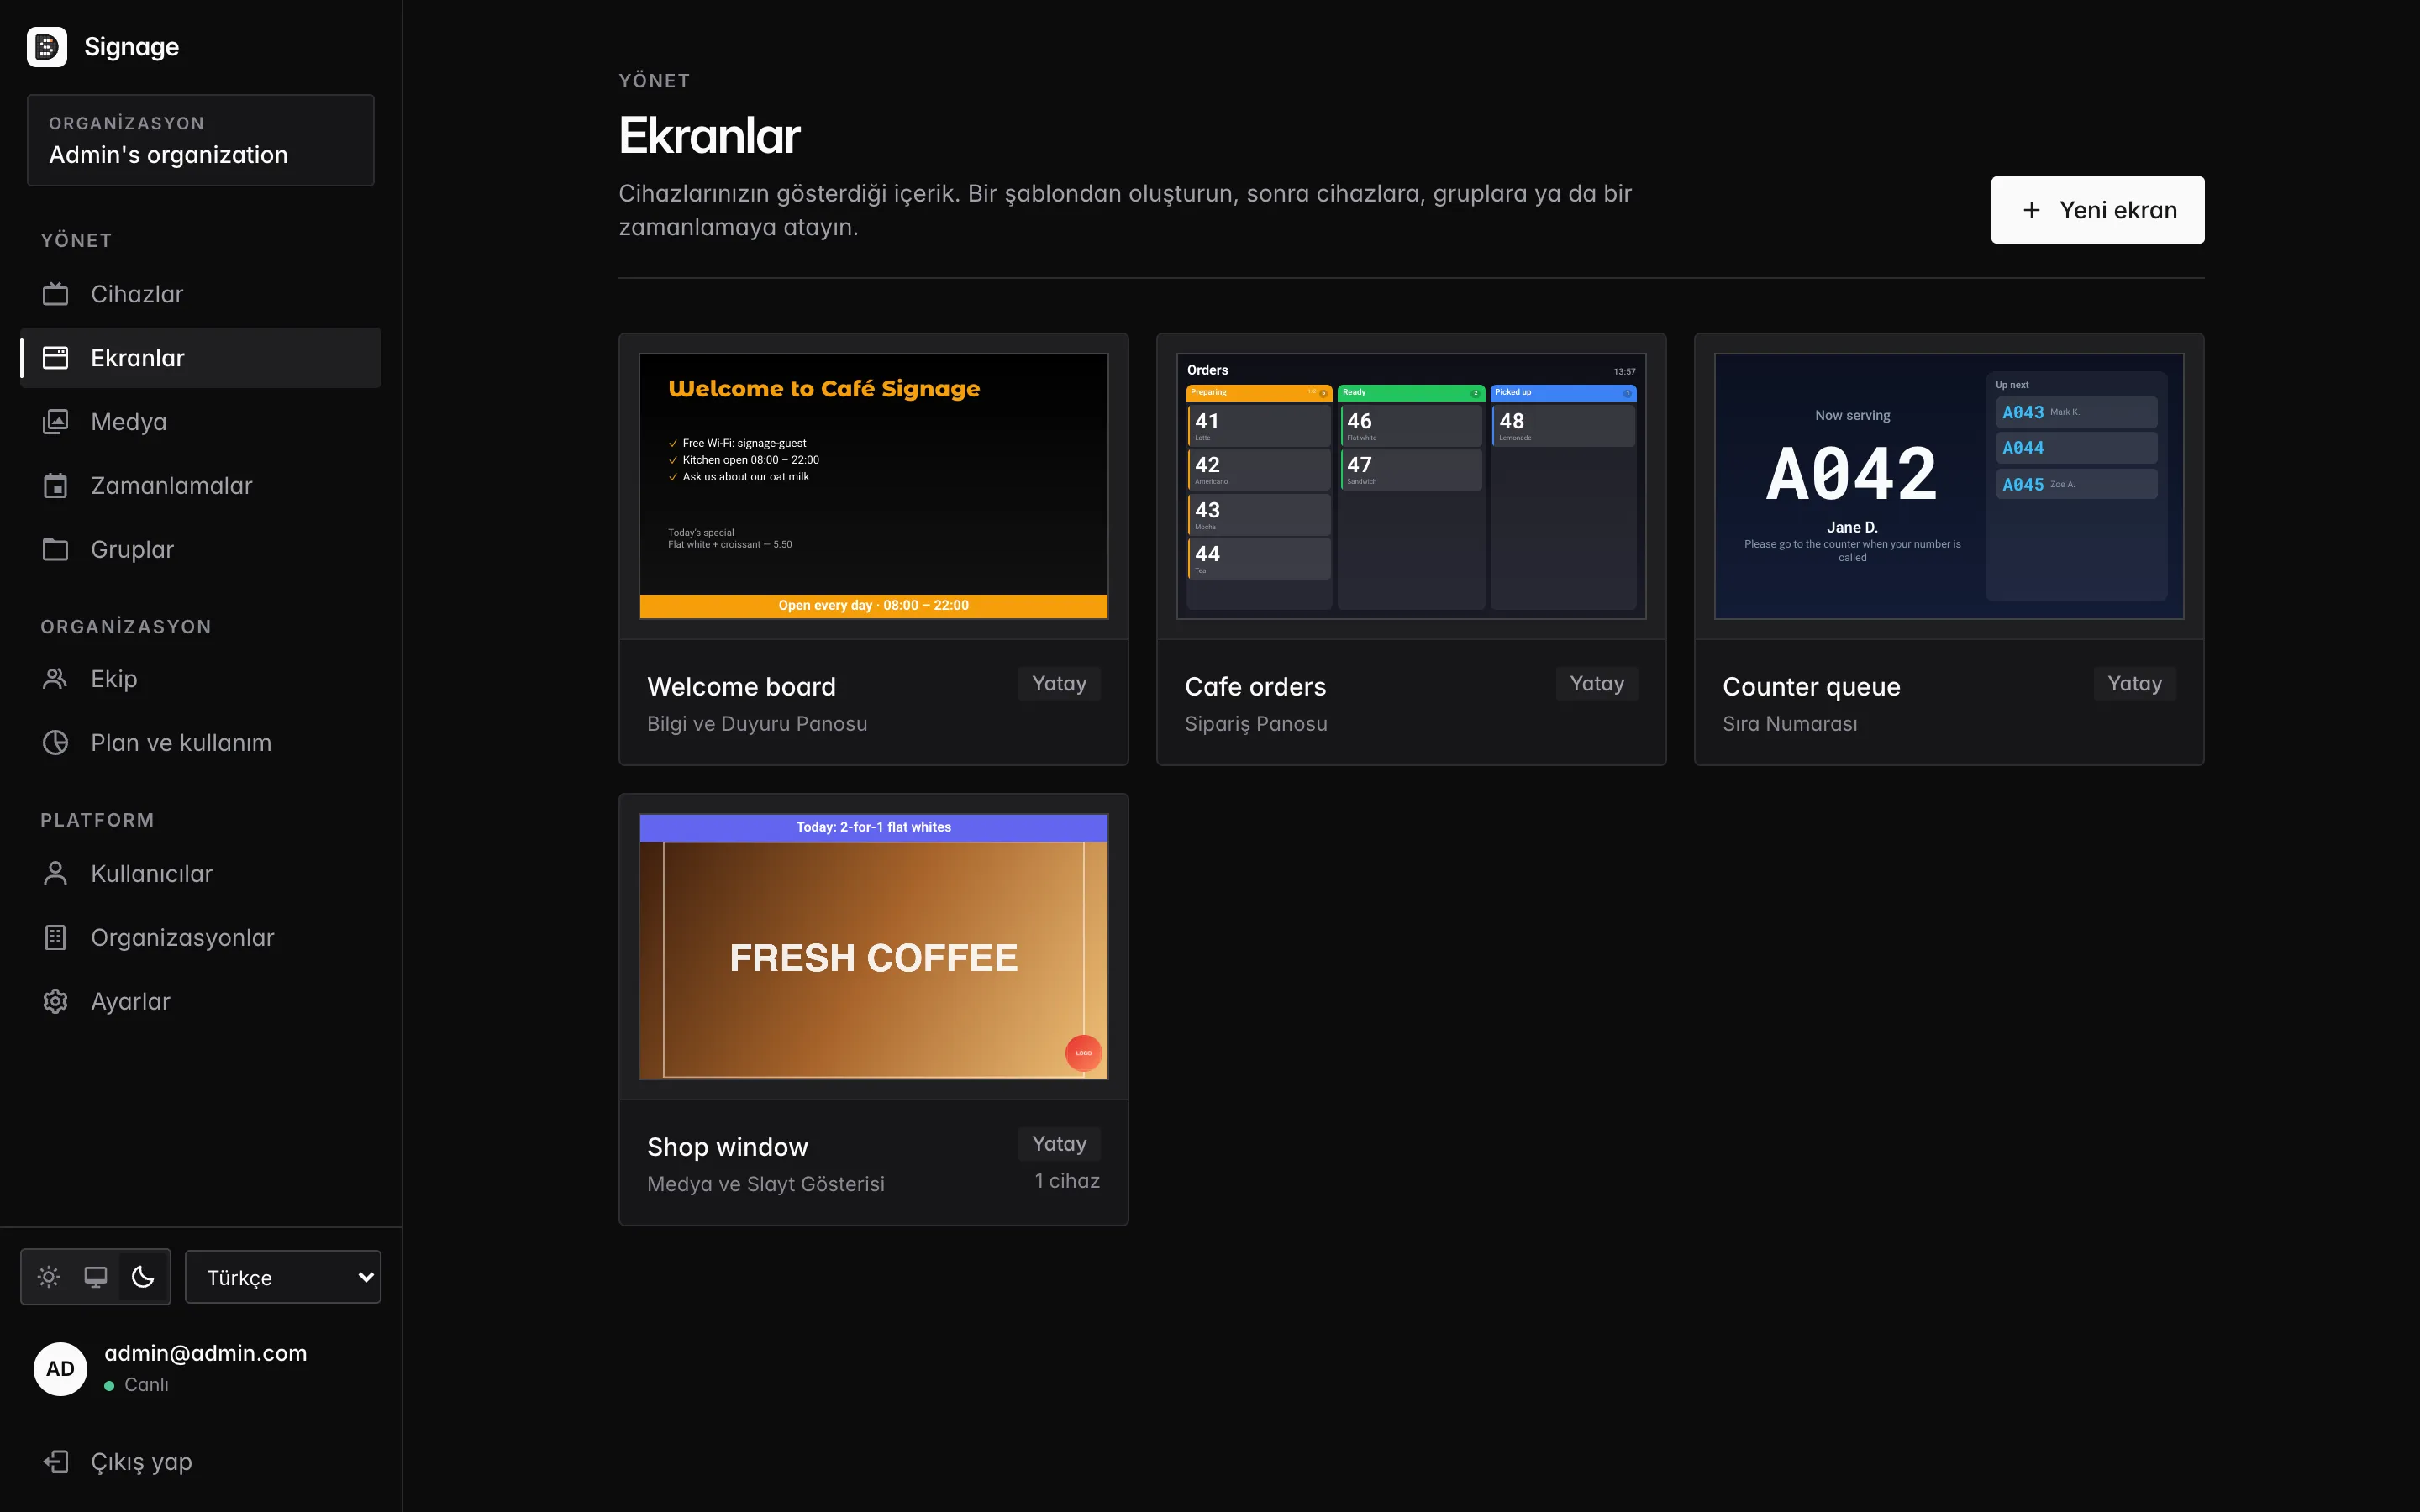Image resolution: width=2420 pixels, height=1512 pixels.
Task: Enable dark theme moon icon
Action: pos(143,1277)
